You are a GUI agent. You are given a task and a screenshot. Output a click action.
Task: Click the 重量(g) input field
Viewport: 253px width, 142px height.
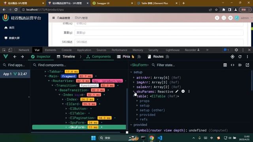point(159,33)
